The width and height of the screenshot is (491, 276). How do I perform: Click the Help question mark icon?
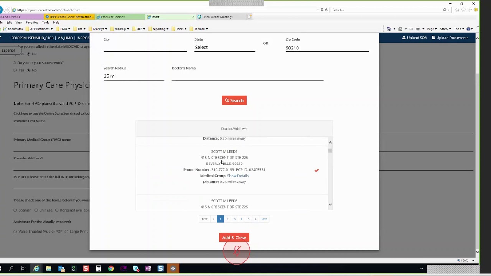[x=468, y=29]
